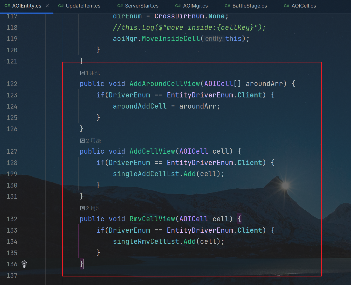Click the MoveInsideCell method call
The image size is (351, 285).
coord(171,39)
